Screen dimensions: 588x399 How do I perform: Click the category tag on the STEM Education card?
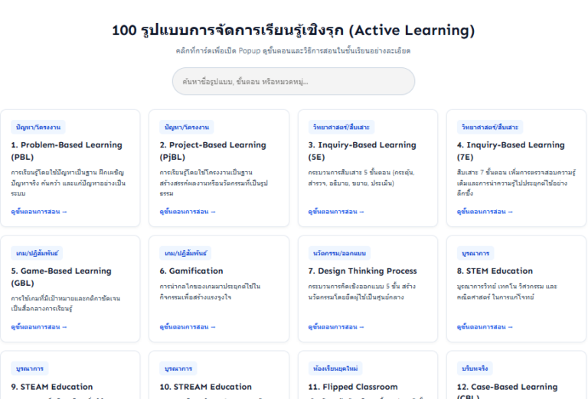pos(475,254)
